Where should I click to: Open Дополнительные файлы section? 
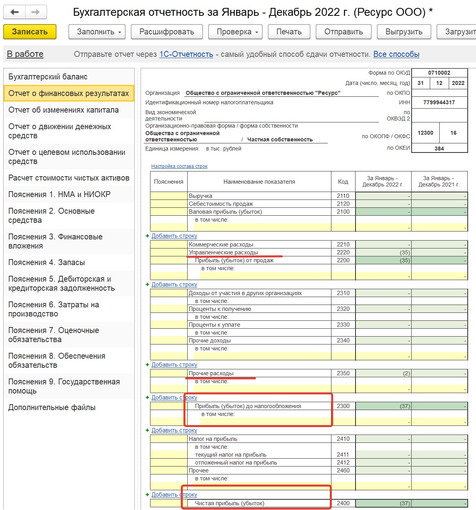(x=69, y=407)
